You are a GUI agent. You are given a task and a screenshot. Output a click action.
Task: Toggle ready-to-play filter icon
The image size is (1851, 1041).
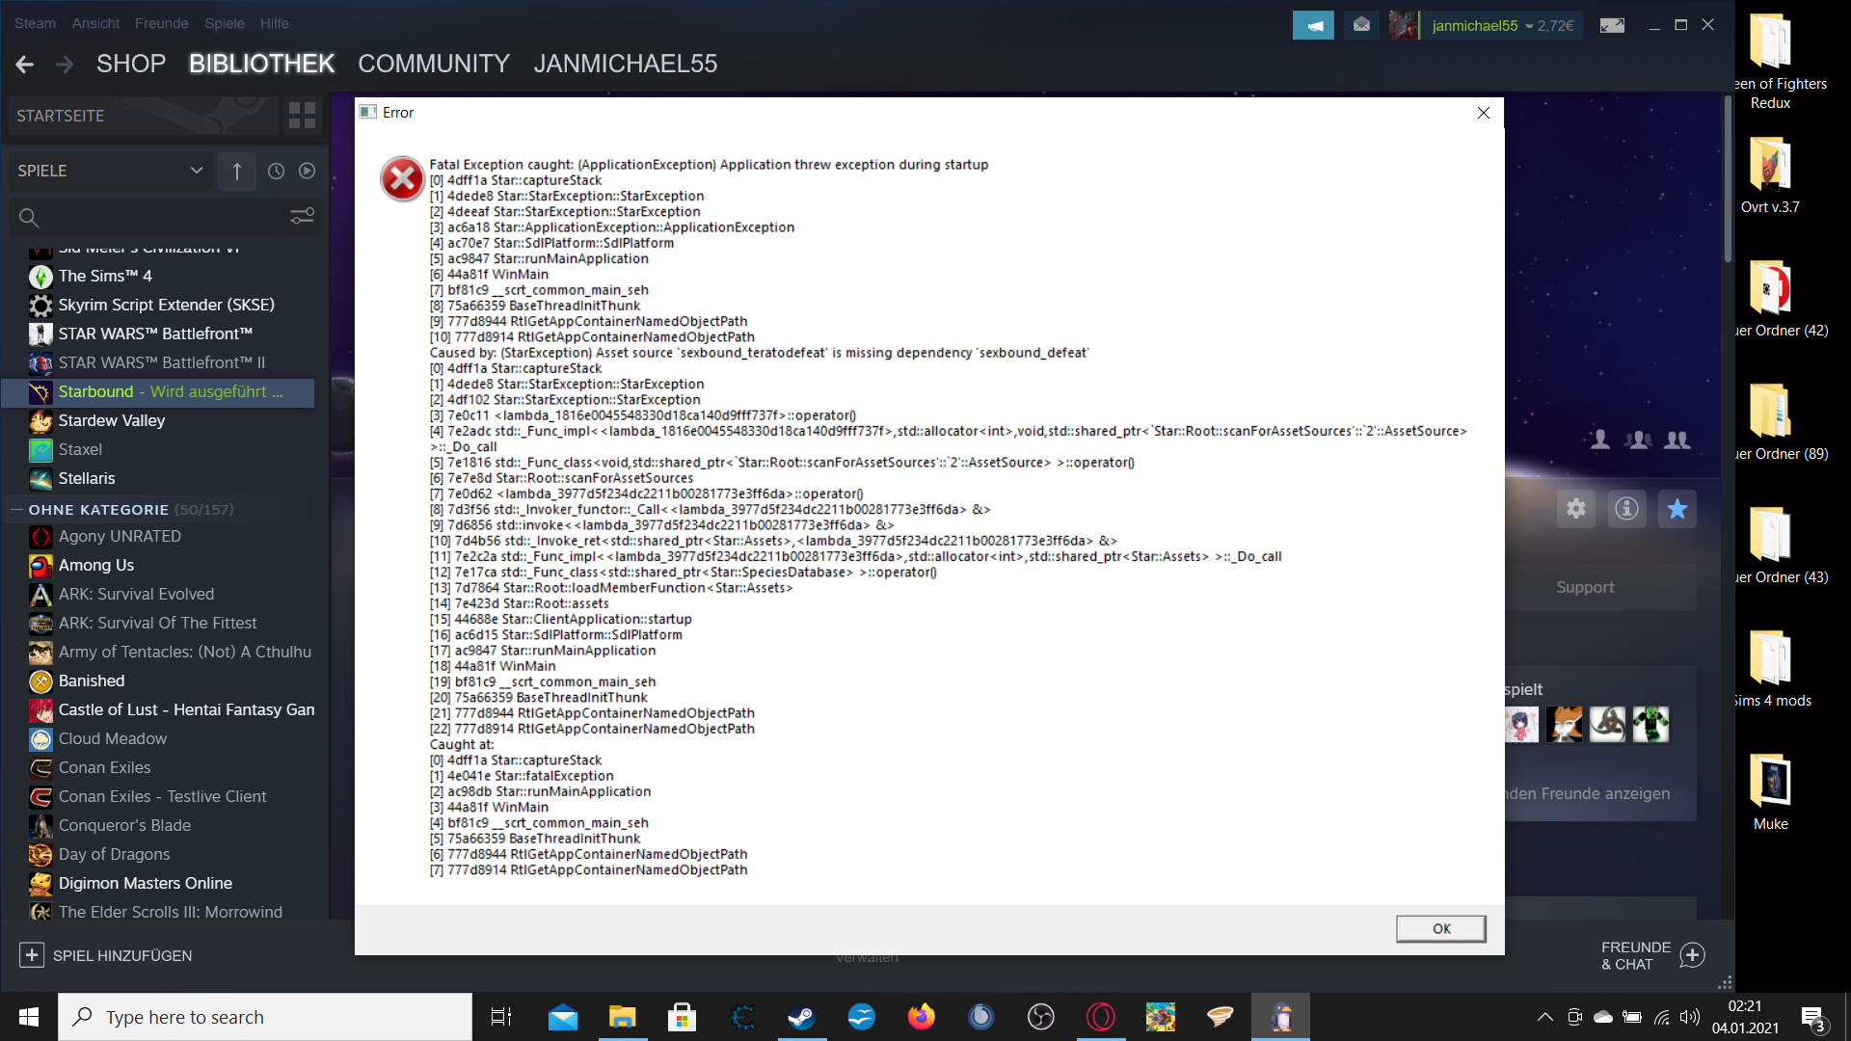307,172
